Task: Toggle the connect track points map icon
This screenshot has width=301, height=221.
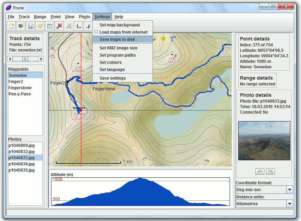Action: pyautogui.click(x=173, y=39)
